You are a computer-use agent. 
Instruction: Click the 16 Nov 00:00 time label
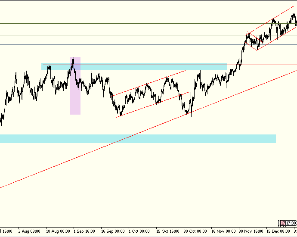point(223,231)
